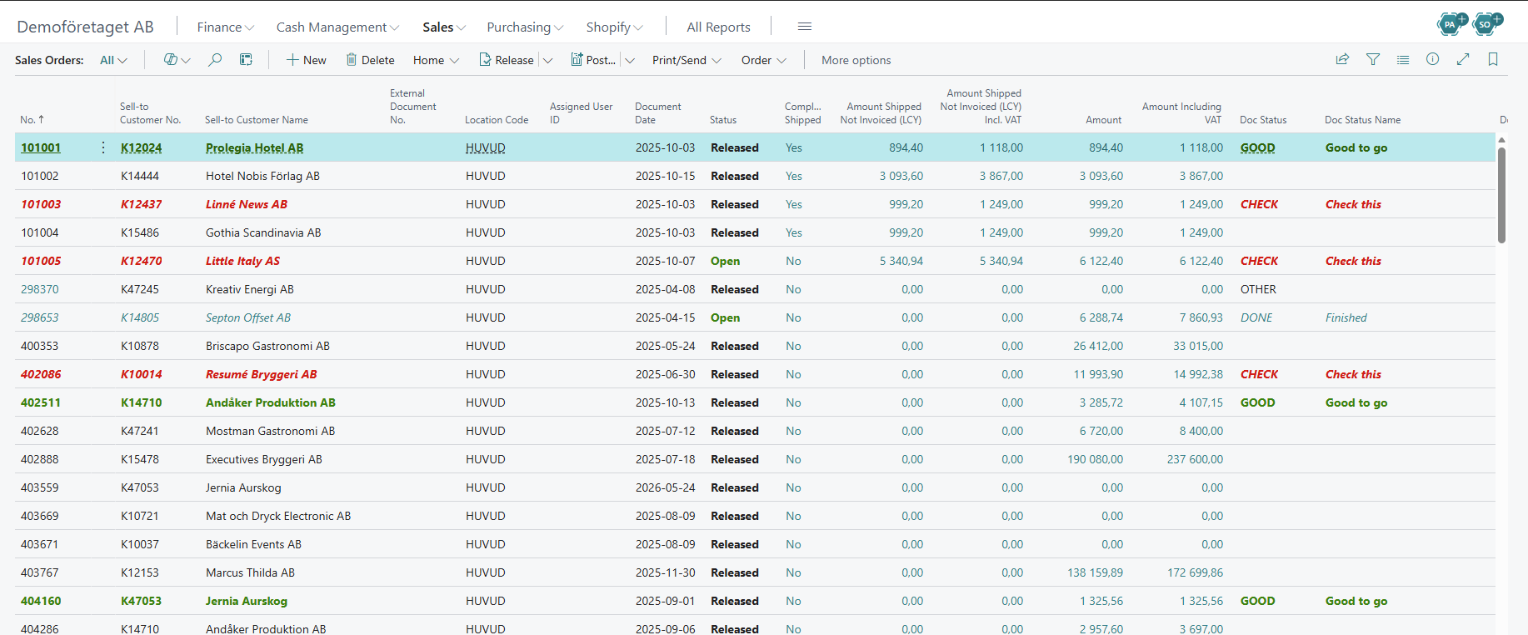Toggle the filter pane funnel icon

(x=1373, y=59)
